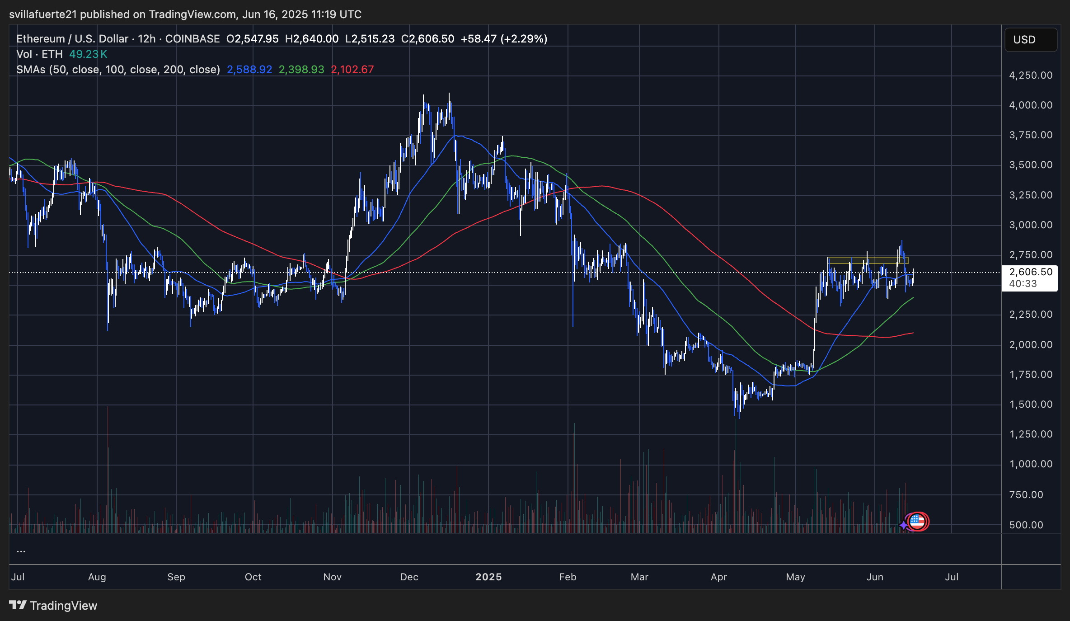Click the 2,250.00 price axis label
Image resolution: width=1070 pixels, height=621 pixels.
pyautogui.click(x=1031, y=315)
